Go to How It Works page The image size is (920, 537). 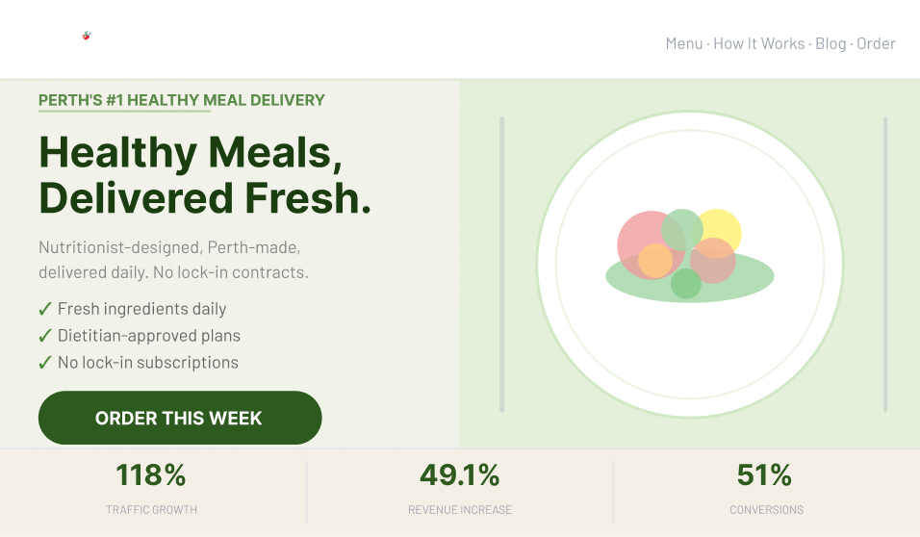click(x=758, y=43)
